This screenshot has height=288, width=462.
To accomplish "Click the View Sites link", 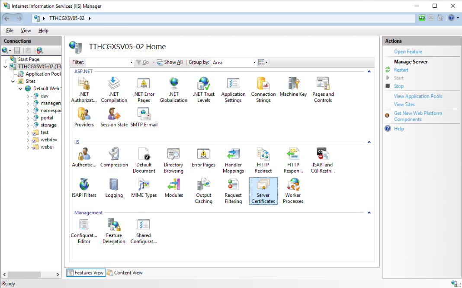I will (x=404, y=104).
